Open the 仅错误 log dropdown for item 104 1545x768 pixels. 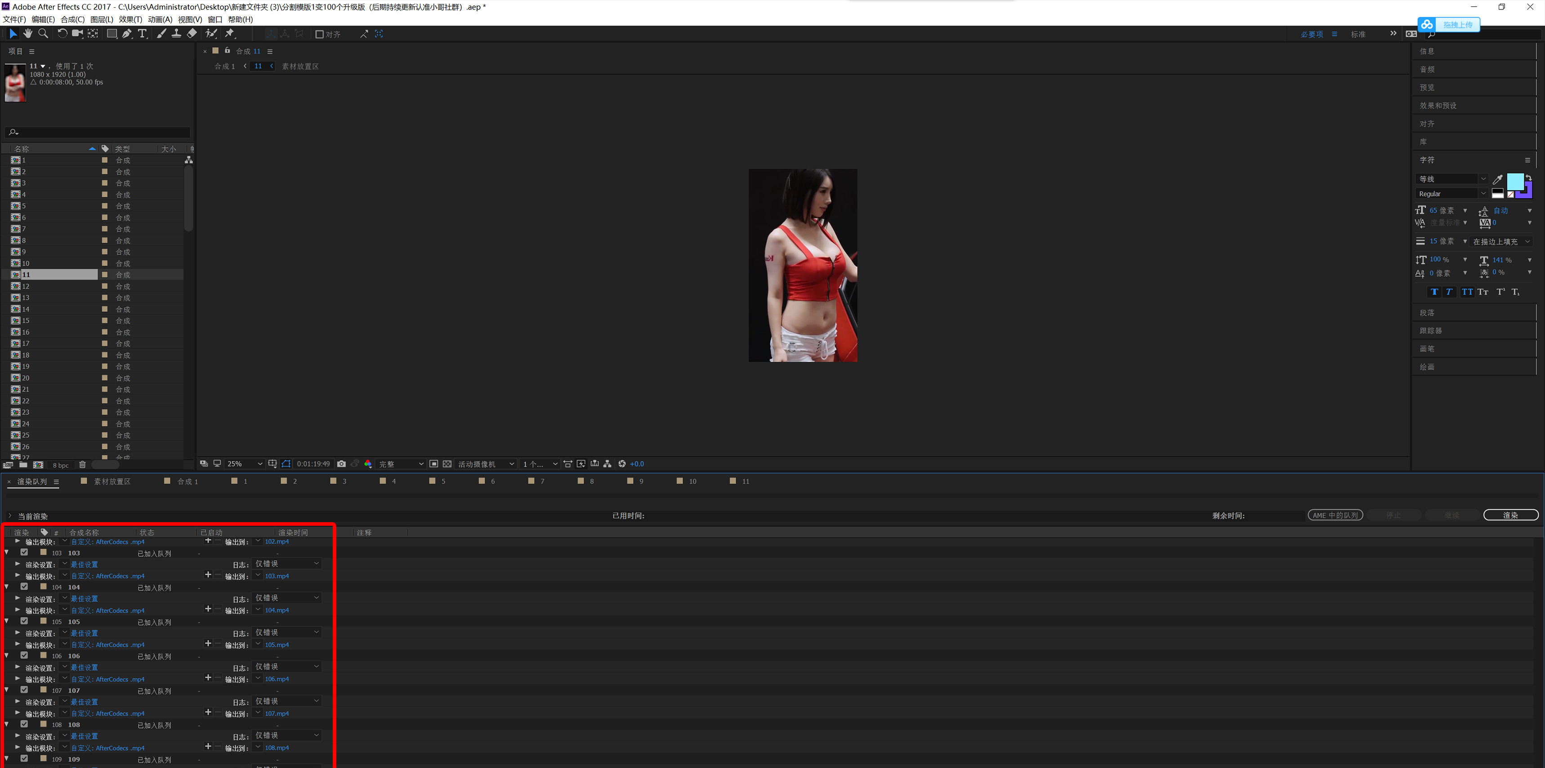pyautogui.click(x=287, y=598)
